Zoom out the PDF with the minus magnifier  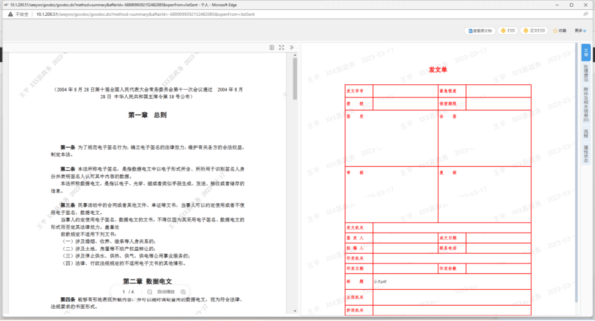coord(150,292)
